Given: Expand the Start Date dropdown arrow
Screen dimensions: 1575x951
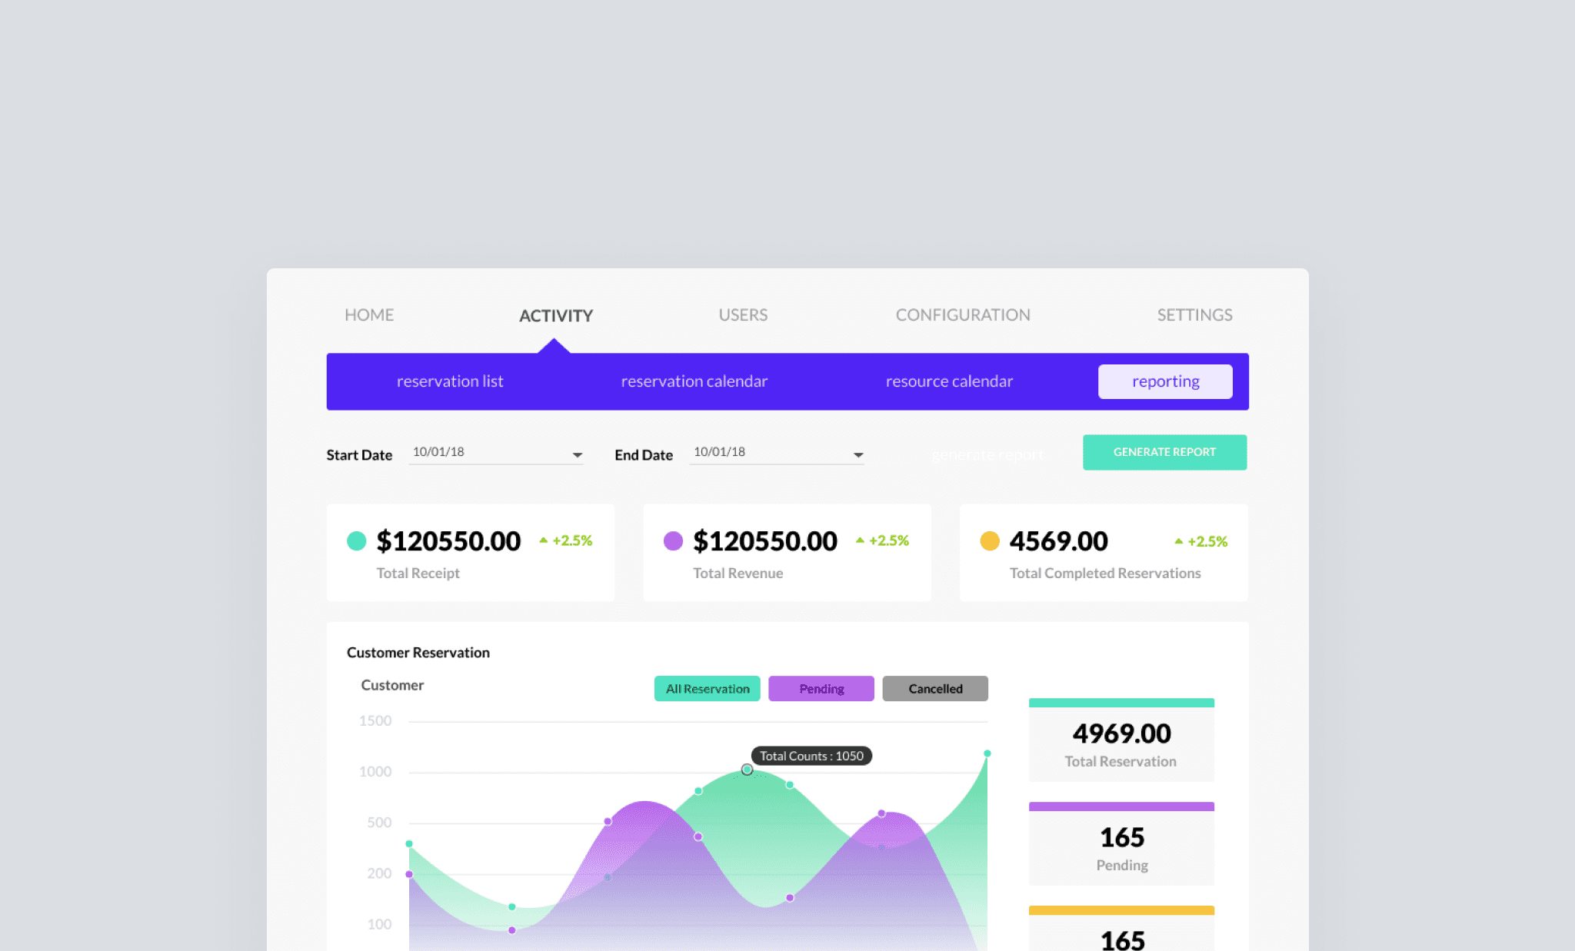Looking at the screenshot, I should [577, 455].
